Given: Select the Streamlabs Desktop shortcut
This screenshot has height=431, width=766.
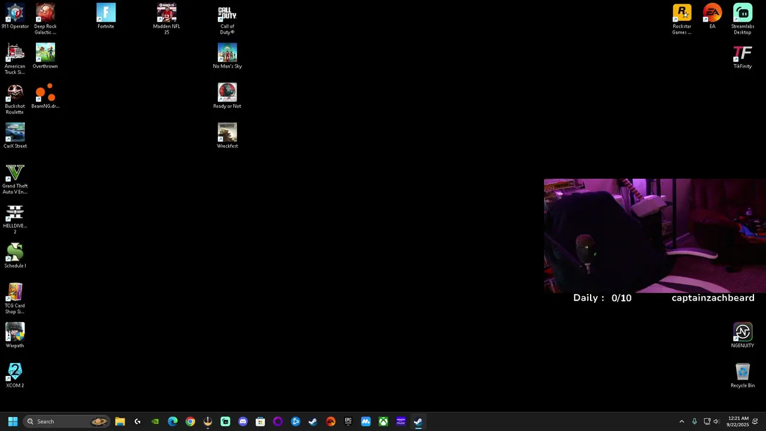Looking at the screenshot, I should 743,19.
